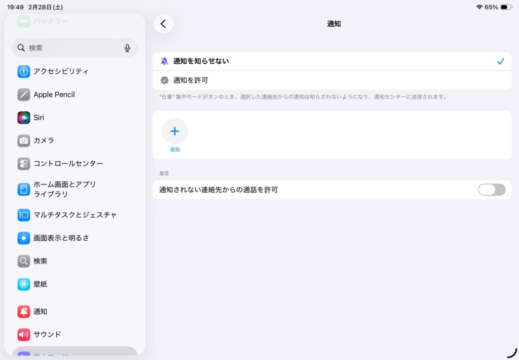Toggle 通知されない連絡先からの通話を許可 switch
Screen dimensions: 519x360
coord(491,190)
